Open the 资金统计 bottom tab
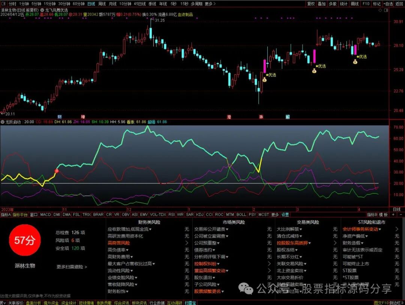405x305 pixels. point(69,303)
